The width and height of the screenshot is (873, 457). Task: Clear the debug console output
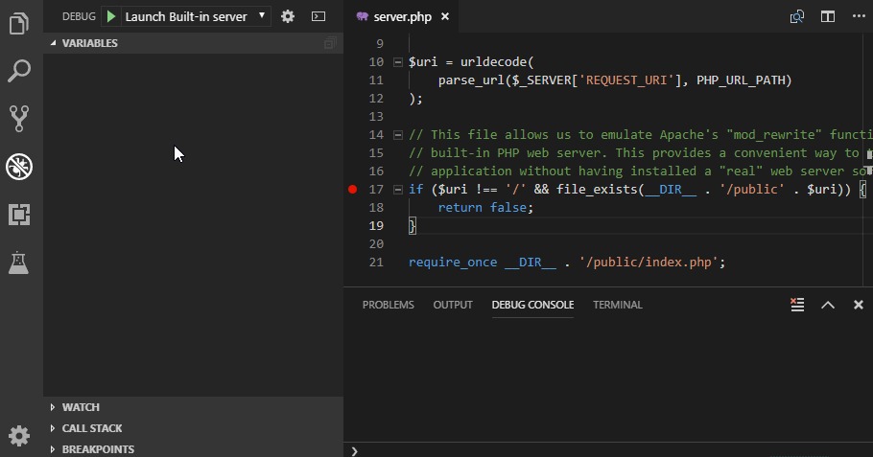tap(797, 305)
